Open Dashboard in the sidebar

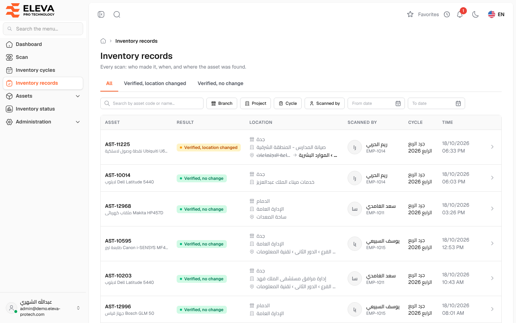pyautogui.click(x=43, y=44)
